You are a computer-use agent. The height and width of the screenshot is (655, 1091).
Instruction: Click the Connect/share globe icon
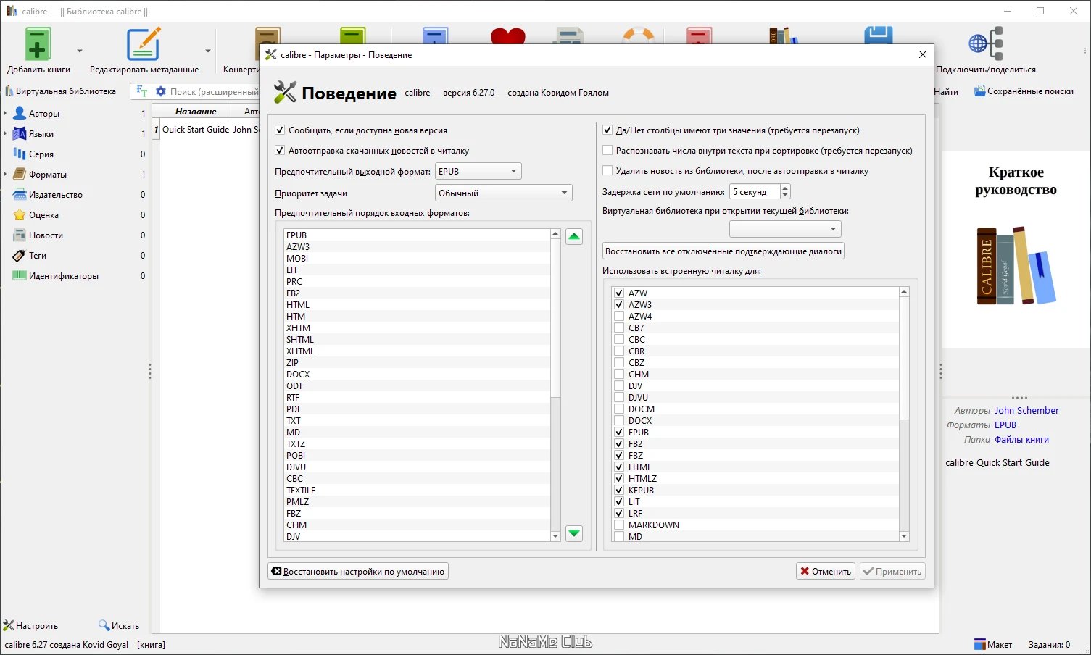point(986,44)
